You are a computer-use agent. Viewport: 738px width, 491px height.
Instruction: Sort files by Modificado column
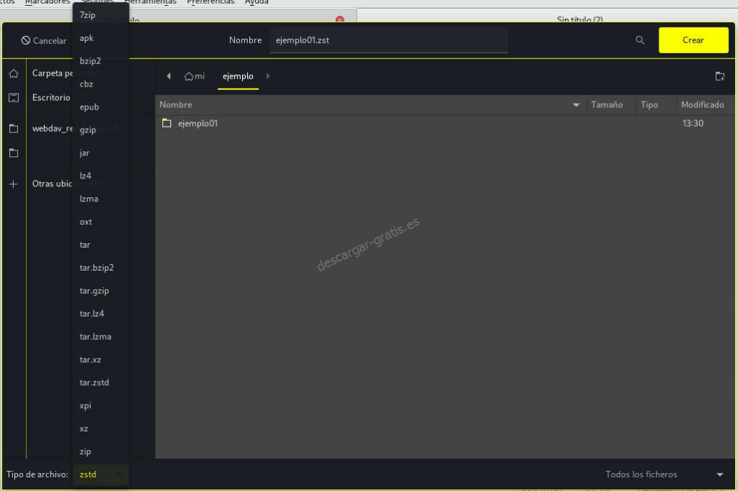coord(702,105)
